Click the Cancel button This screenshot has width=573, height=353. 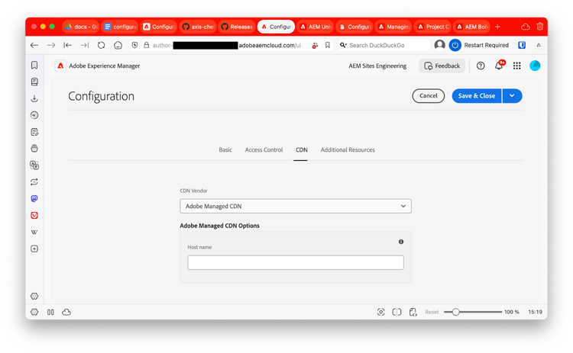429,95
